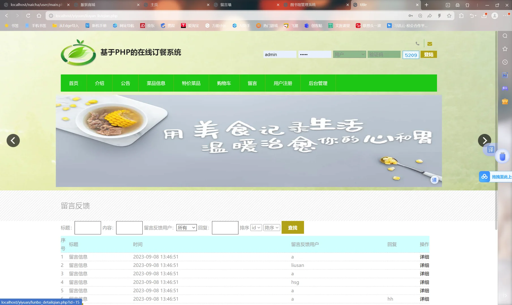The width and height of the screenshot is (512, 305).
Task: Click the 查找 search button
Action: click(293, 227)
